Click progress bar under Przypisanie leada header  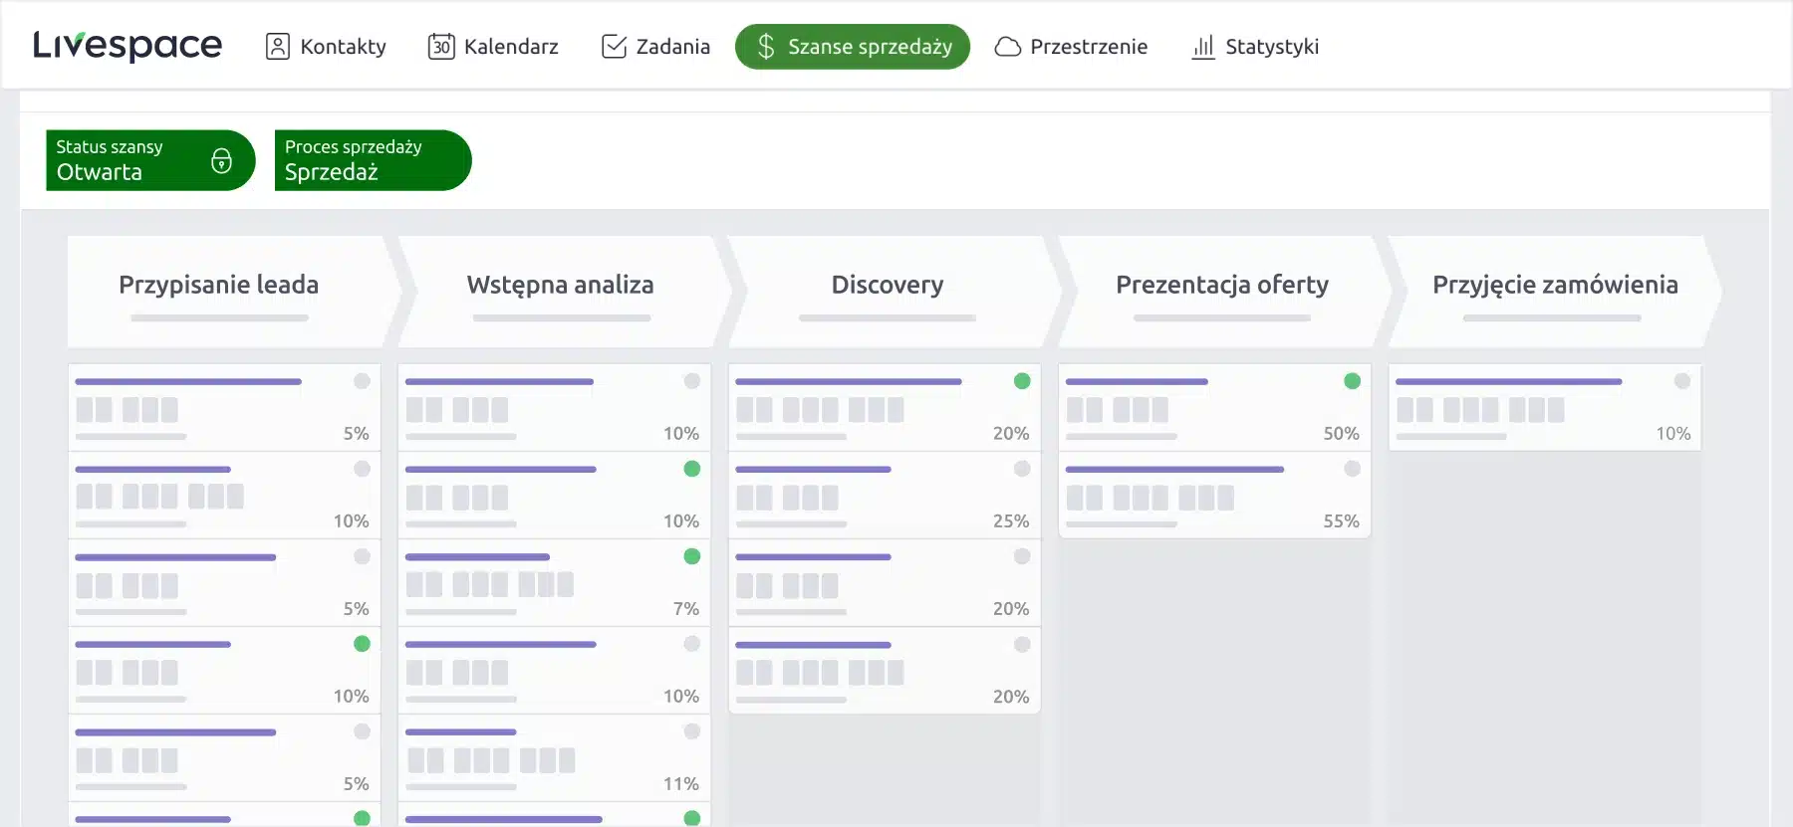[x=219, y=318]
